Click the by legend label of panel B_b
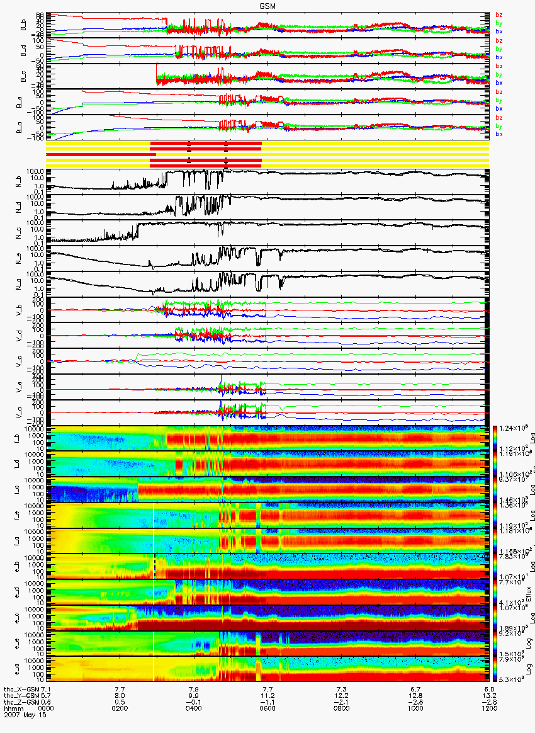Image resolution: width=535 pixels, height=733 pixels. pos(499,23)
